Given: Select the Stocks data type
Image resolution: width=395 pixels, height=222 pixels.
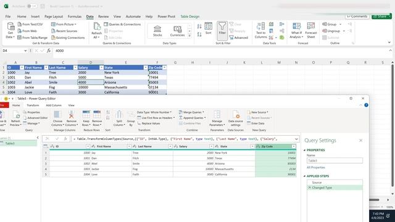Looking at the screenshot, I should (157, 31).
